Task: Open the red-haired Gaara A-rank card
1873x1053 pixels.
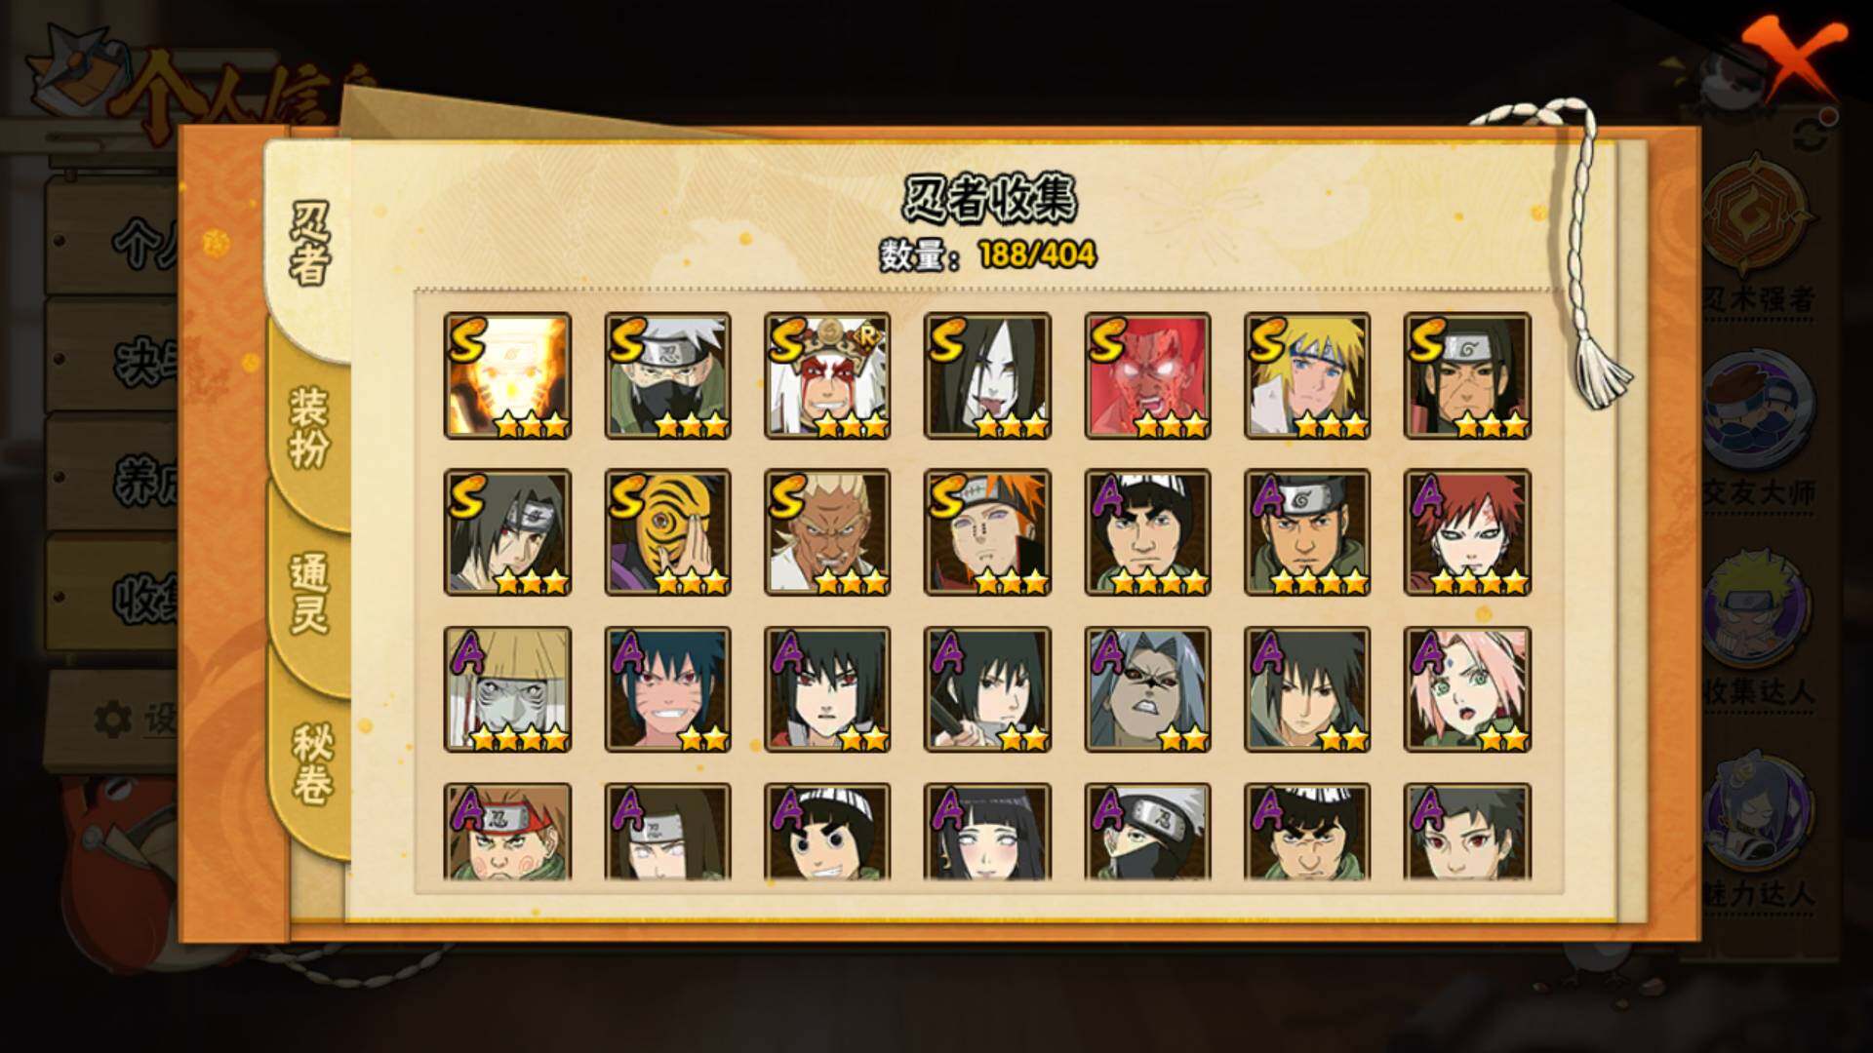Action: [x=1467, y=532]
